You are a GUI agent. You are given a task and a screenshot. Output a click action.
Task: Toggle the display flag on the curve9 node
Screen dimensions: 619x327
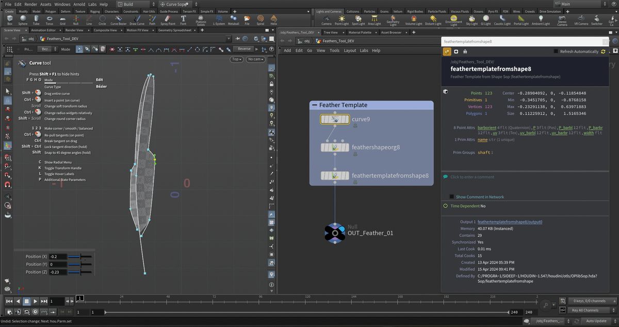pos(346,119)
